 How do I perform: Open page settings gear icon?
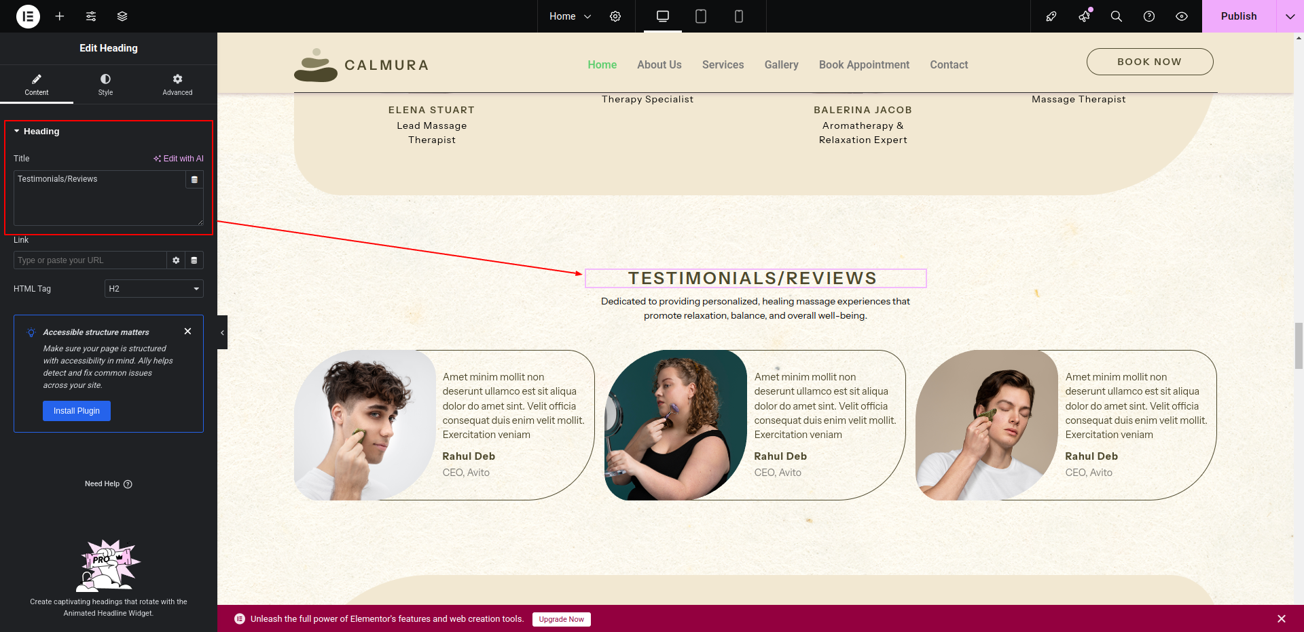(x=615, y=16)
